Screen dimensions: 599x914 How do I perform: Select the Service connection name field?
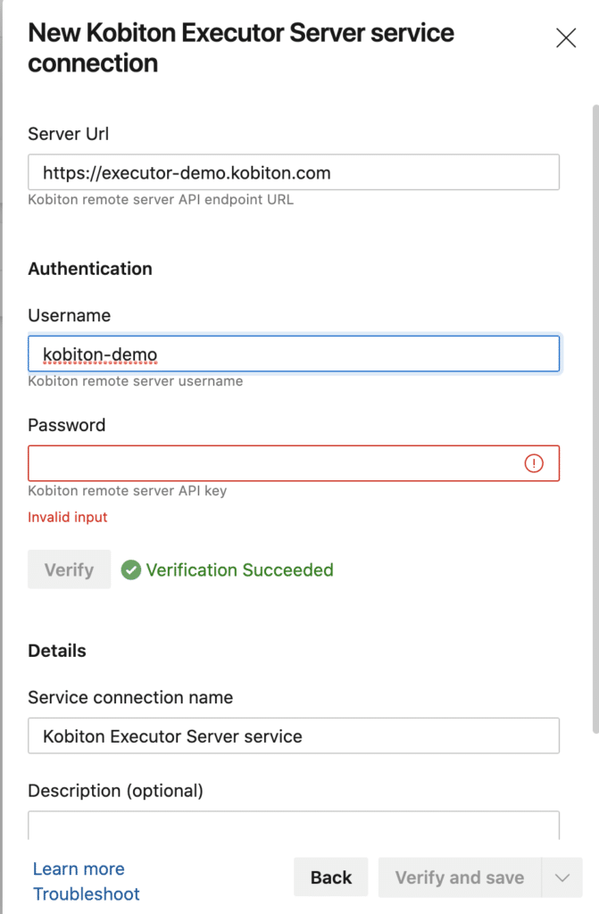pyautogui.click(x=293, y=735)
